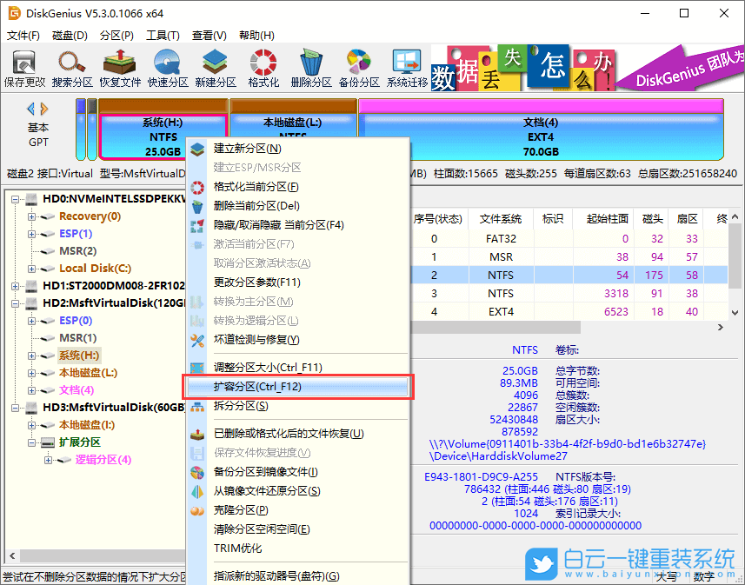Click the 保存更改 (save changes) toolbar icon
Screen dimensions: 745x585
pyautogui.click(x=23, y=67)
